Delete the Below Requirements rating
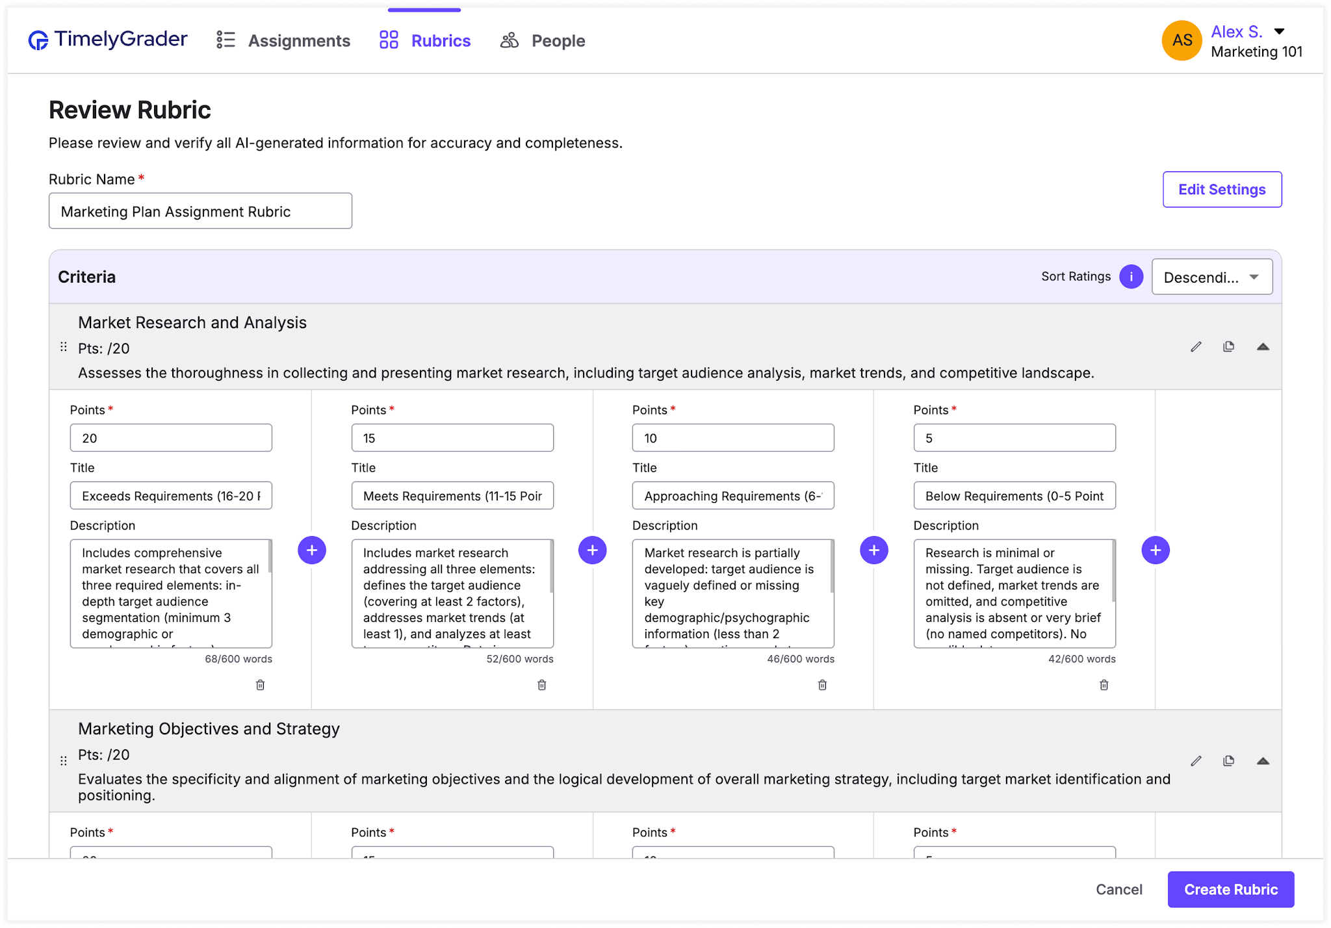Screen dimensions: 1331x928 click(1104, 685)
